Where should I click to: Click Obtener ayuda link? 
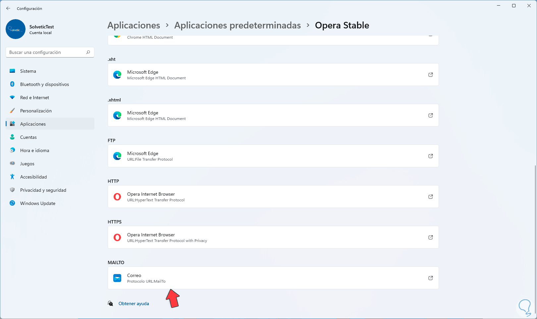click(134, 303)
